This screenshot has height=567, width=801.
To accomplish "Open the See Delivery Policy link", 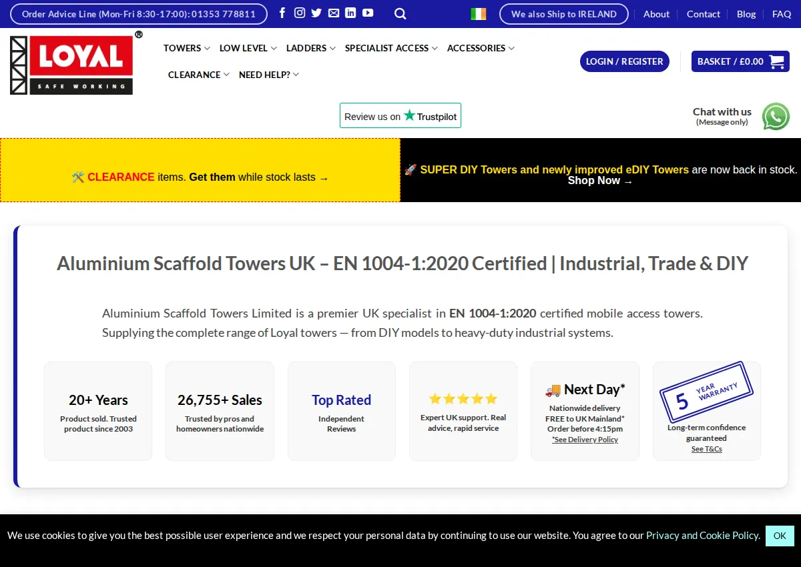I will pyautogui.click(x=585, y=440).
